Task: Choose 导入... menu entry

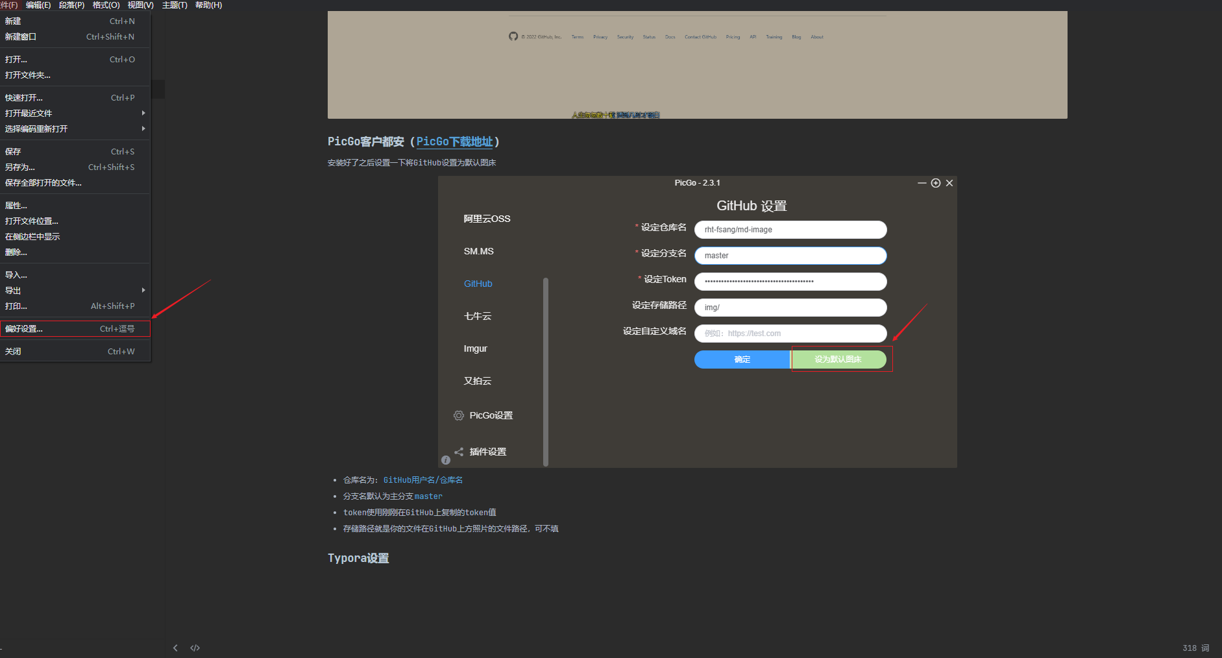Action: point(75,275)
